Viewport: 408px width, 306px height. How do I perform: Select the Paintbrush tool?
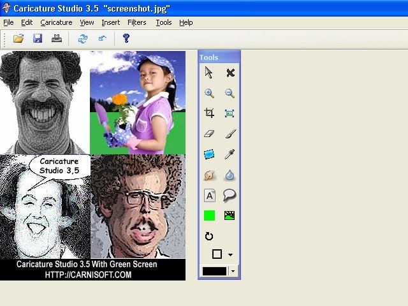[x=230, y=134]
